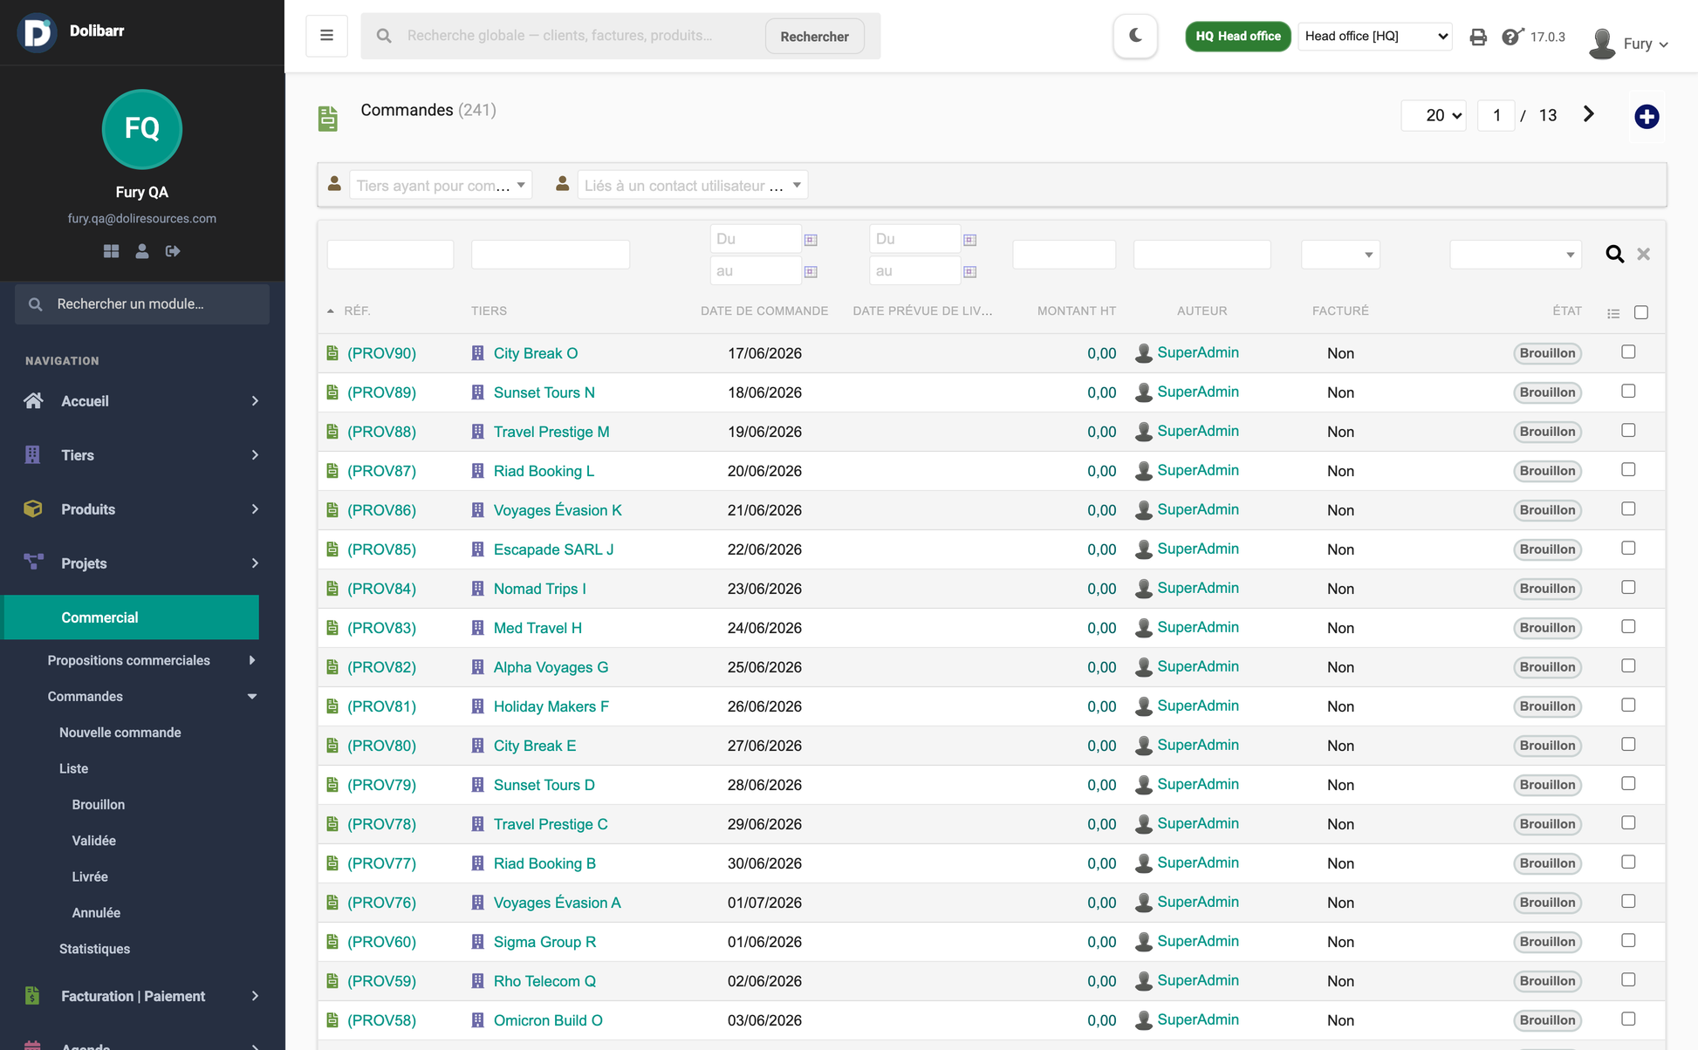1698x1050 pixels.
Task: Click the page number input showing 1
Action: point(1496,115)
